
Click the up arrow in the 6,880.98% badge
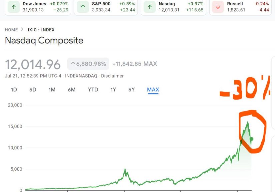tap(73, 64)
